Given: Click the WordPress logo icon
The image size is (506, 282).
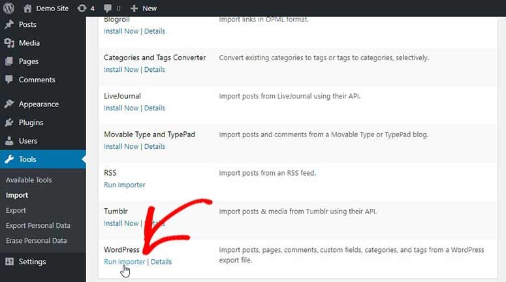Looking at the screenshot, I should 8,8.
